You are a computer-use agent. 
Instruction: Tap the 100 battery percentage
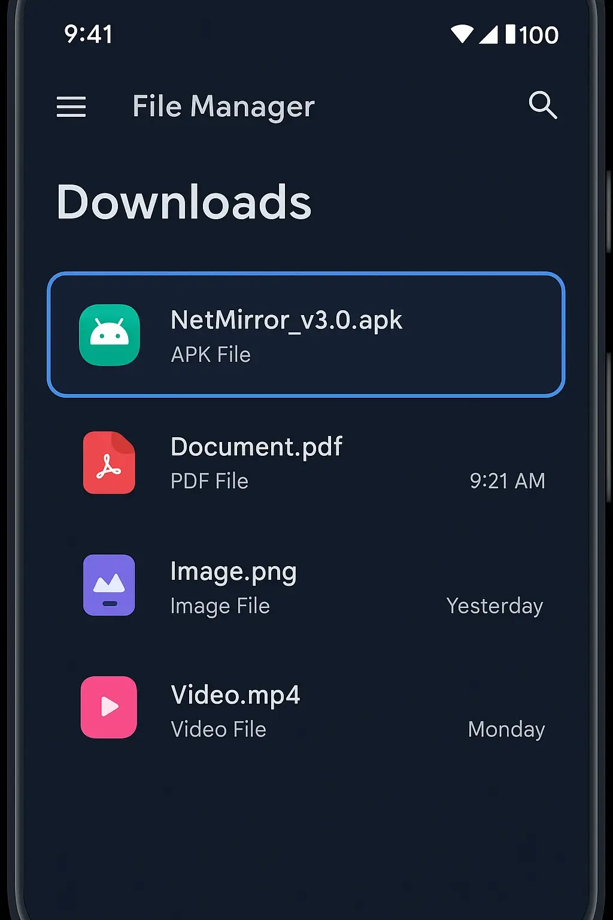539,35
